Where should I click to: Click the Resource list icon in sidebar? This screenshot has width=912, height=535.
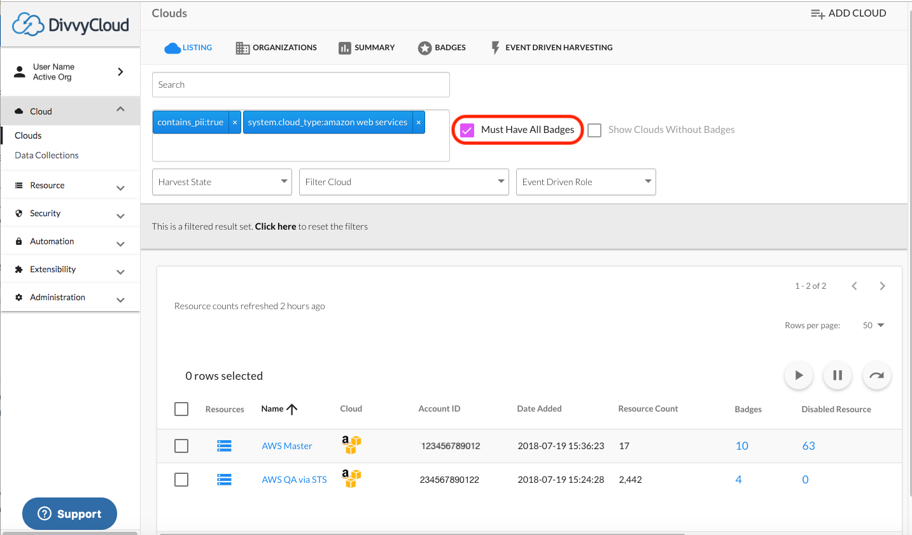pos(18,185)
